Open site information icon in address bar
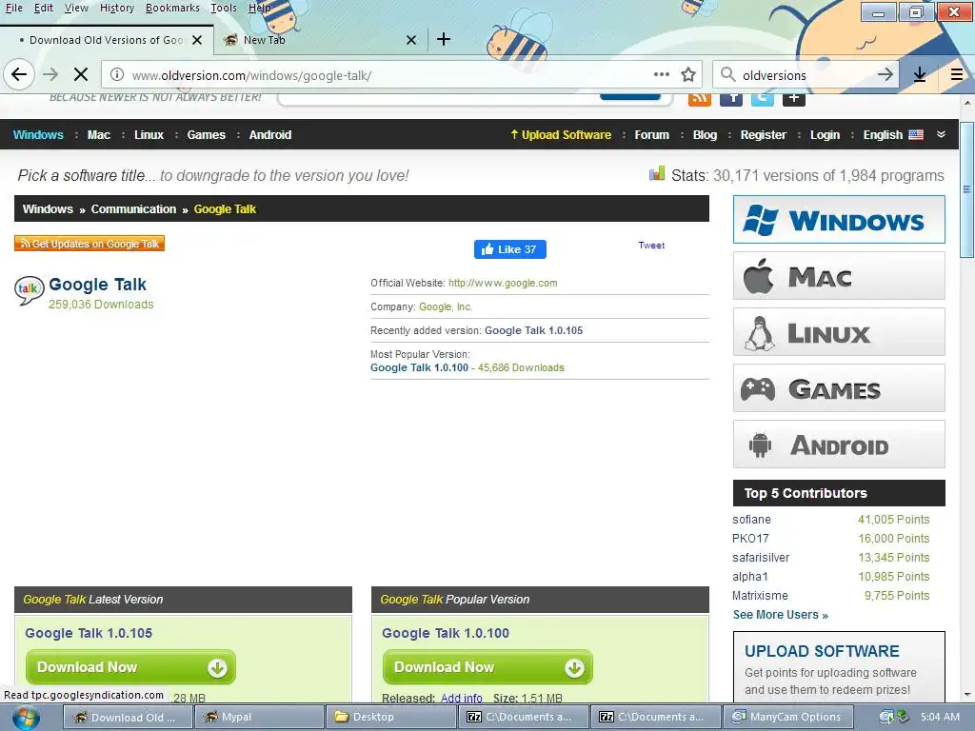This screenshot has width=975, height=731. (116, 74)
